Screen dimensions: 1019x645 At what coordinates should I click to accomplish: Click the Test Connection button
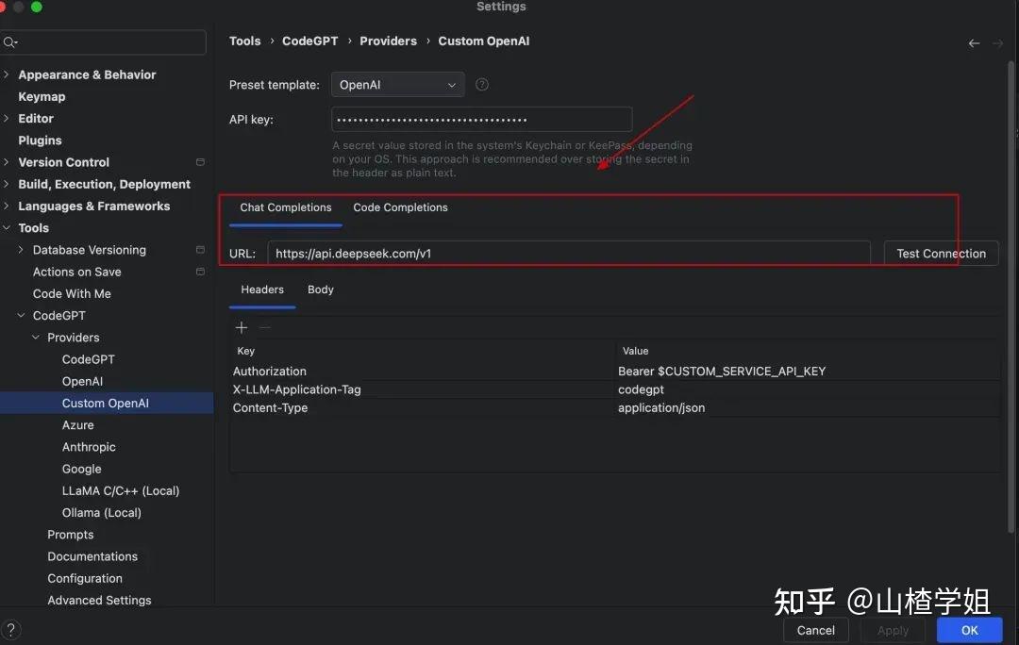coord(940,253)
